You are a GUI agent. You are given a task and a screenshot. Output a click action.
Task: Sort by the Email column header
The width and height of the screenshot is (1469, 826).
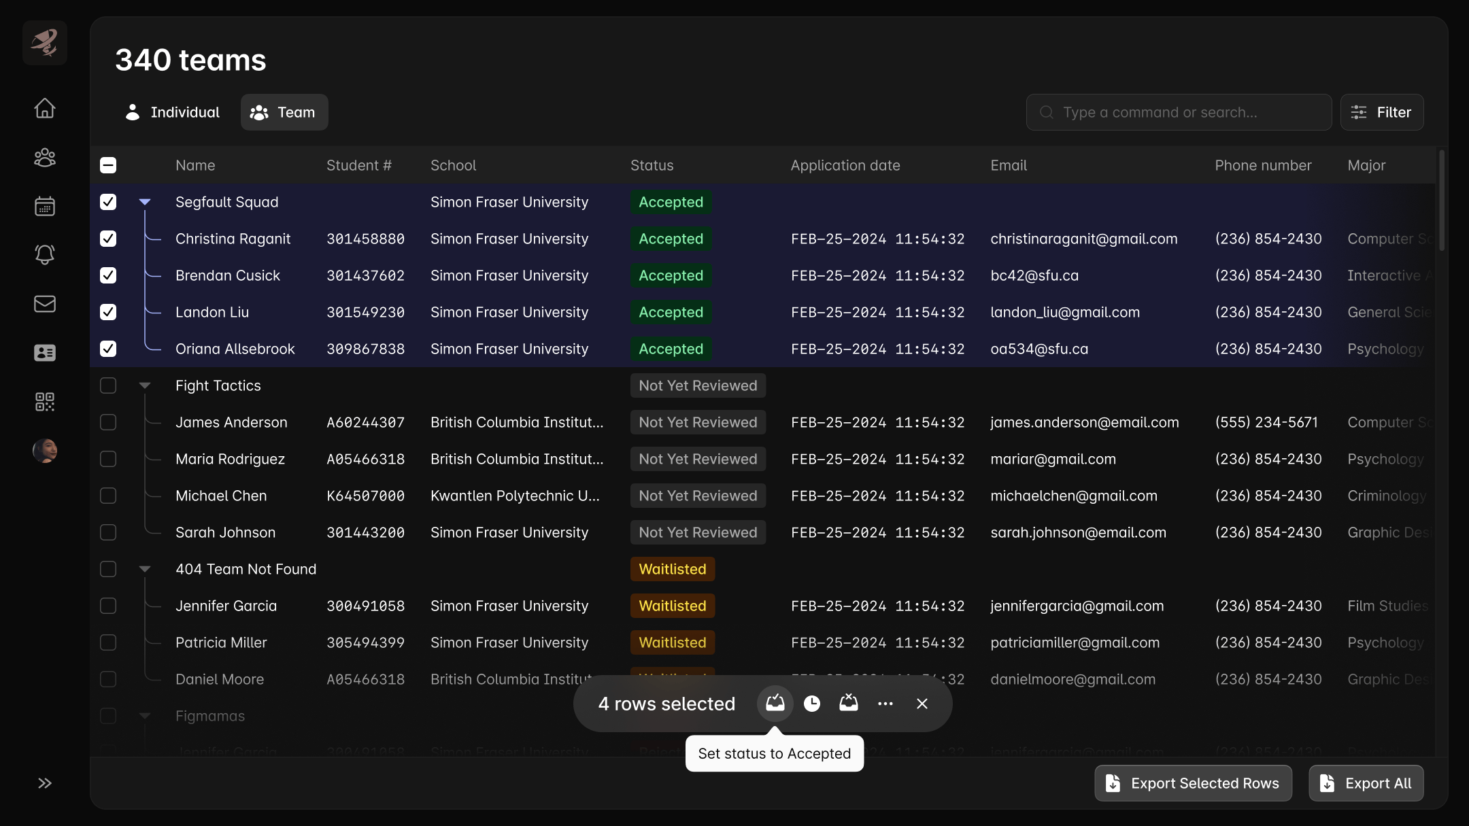tap(1009, 165)
